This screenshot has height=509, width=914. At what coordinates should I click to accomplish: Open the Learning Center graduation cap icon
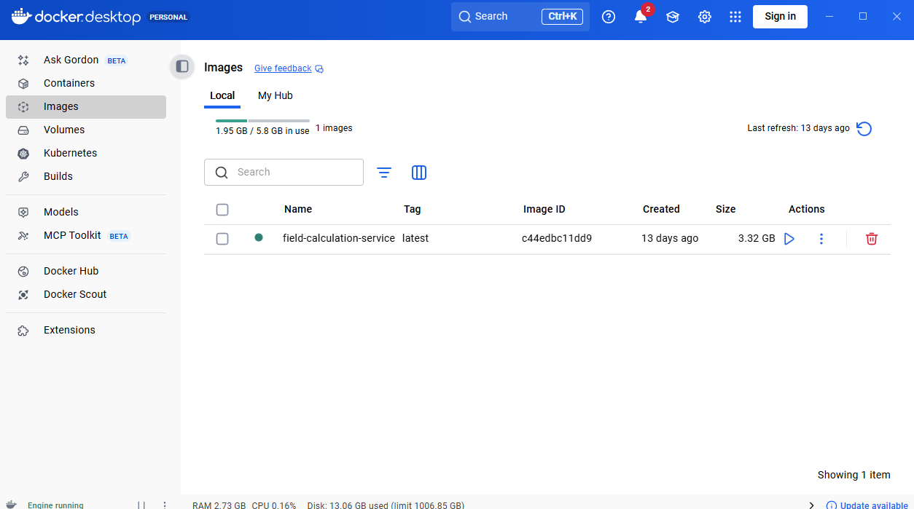[673, 17]
